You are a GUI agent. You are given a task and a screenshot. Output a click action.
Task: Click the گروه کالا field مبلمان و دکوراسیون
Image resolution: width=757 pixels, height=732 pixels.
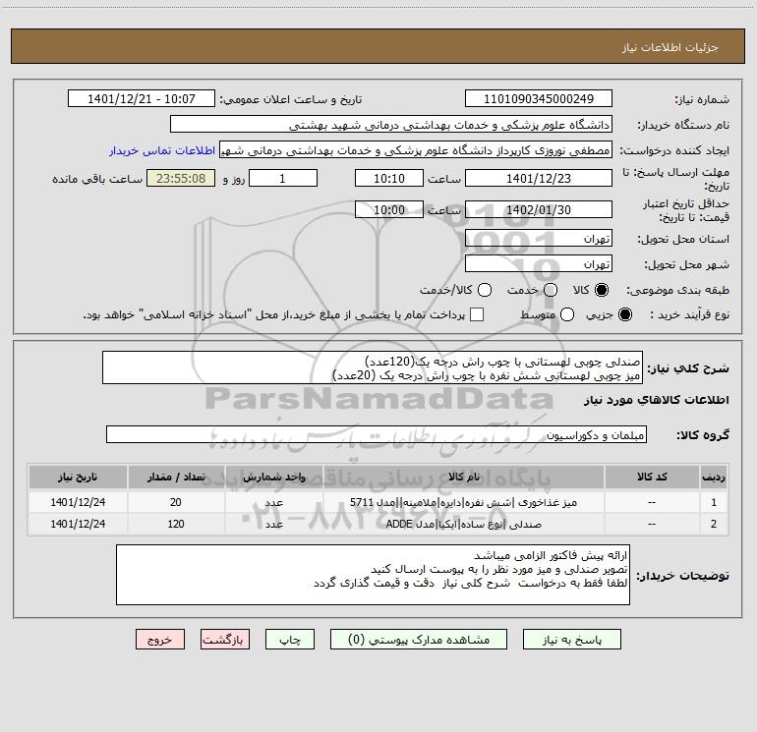coord(377,434)
